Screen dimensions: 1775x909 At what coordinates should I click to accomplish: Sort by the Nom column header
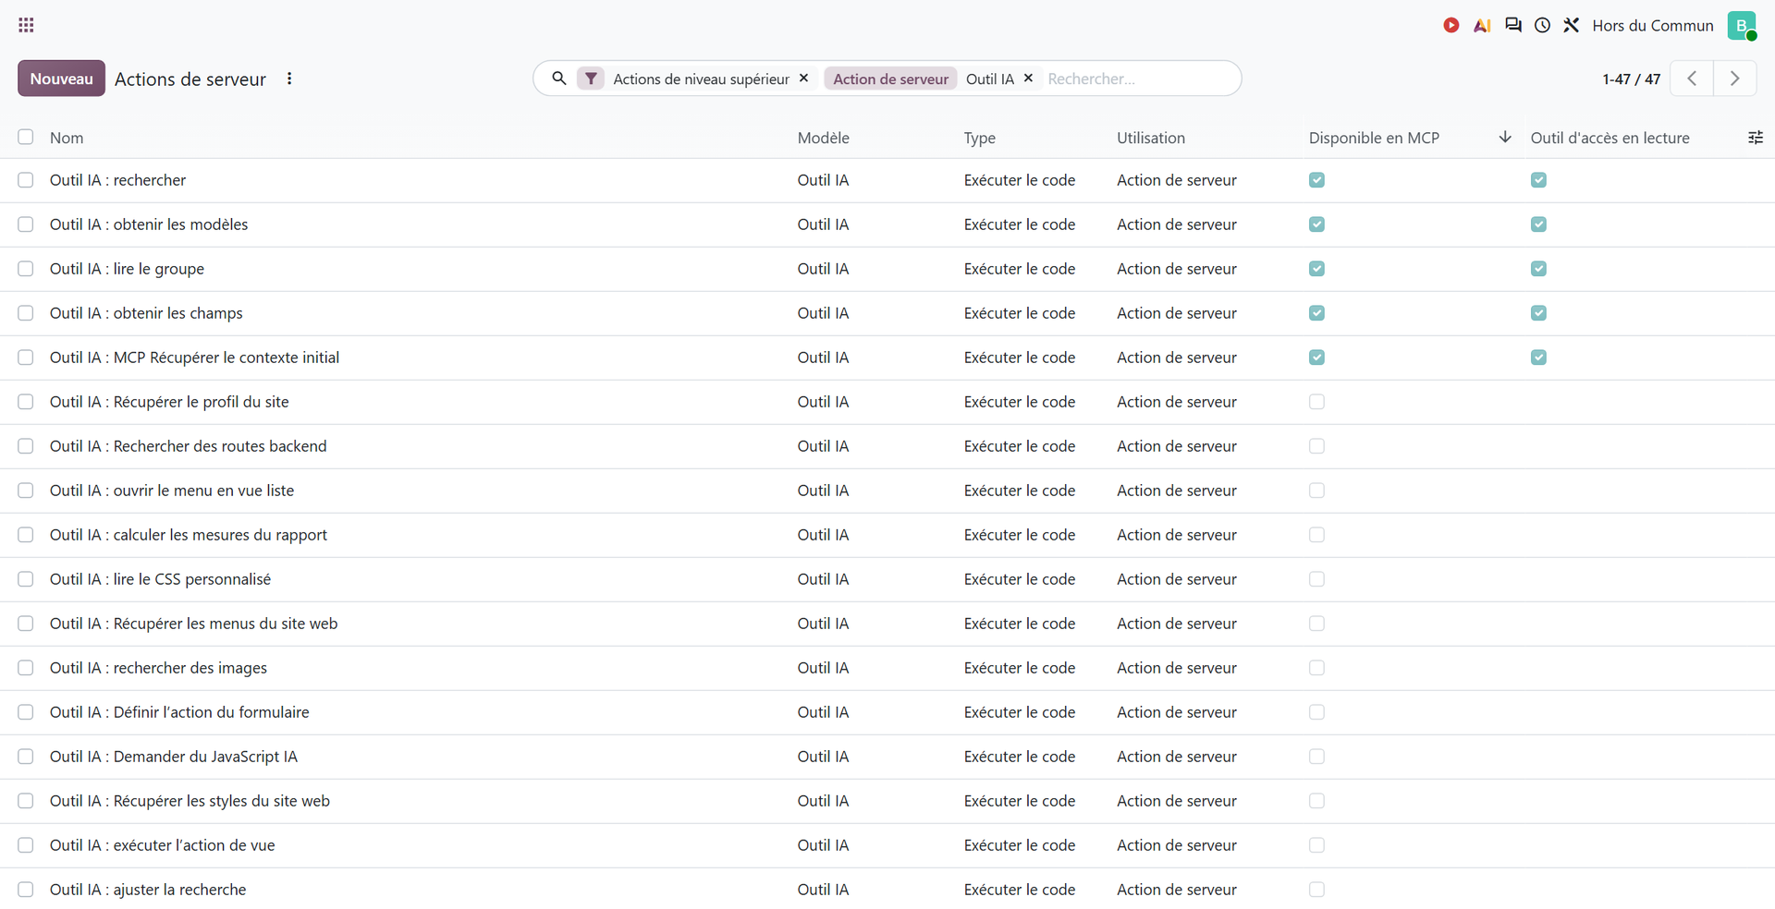[67, 138]
